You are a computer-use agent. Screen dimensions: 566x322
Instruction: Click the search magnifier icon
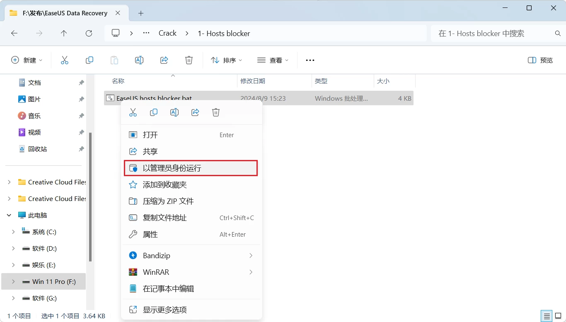[558, 33]
